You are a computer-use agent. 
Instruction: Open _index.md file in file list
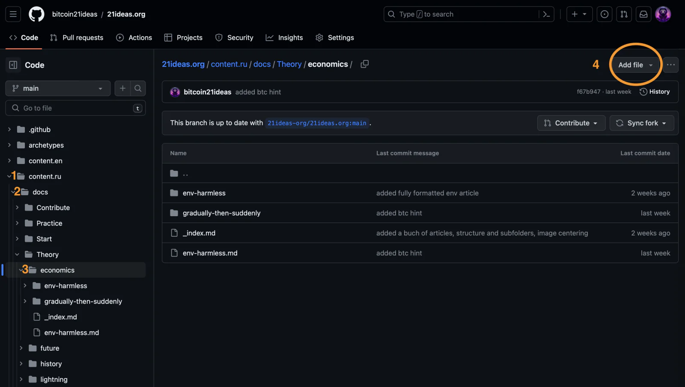point(199,233)
